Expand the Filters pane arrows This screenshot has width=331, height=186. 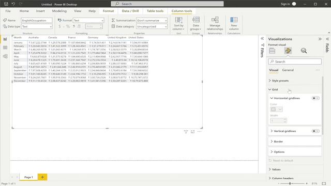(x=262, y=39)
